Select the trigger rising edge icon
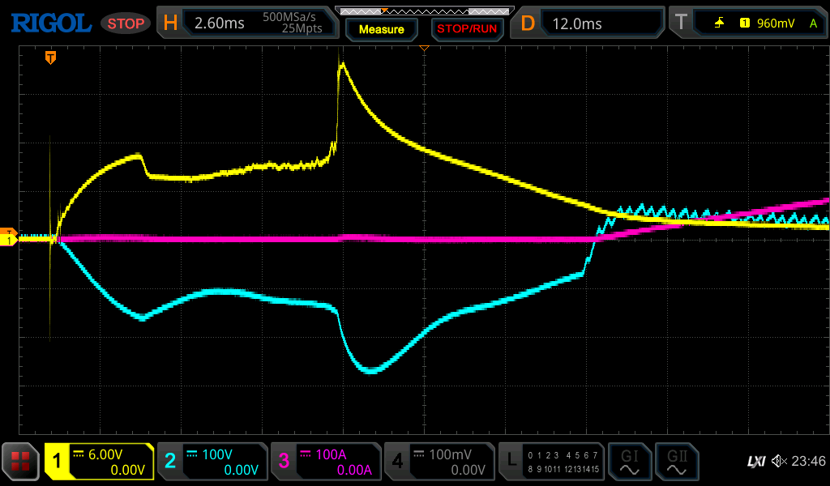The height and width of the screenshot is (486, 830). tap(719, 23)
